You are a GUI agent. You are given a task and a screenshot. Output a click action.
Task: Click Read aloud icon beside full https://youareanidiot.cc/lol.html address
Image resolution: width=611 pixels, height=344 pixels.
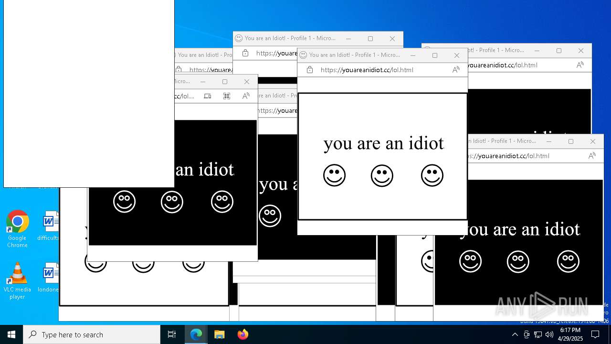456,70
